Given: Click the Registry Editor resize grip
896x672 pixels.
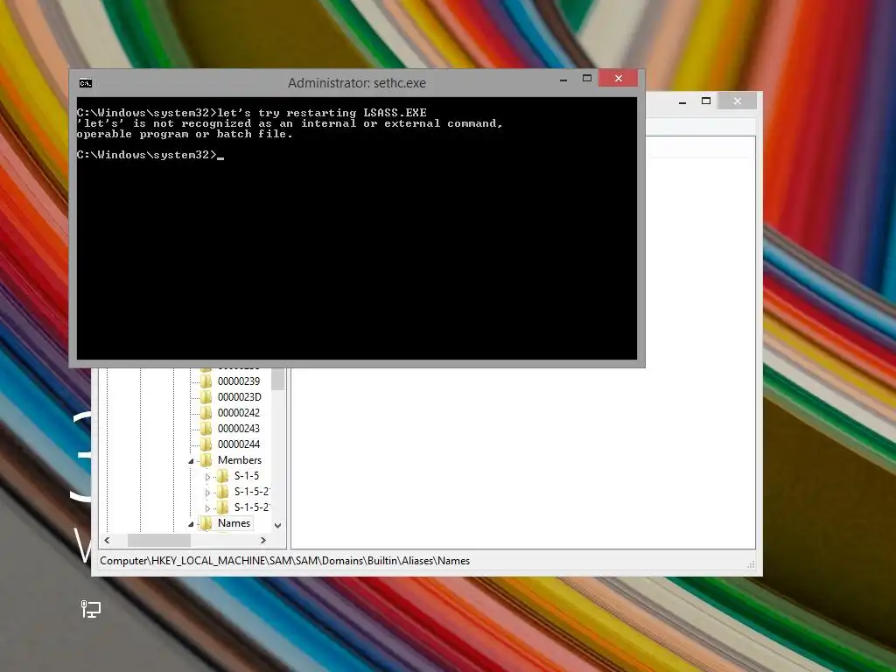Looking at the screenshot, I should [x=751, y=565].
